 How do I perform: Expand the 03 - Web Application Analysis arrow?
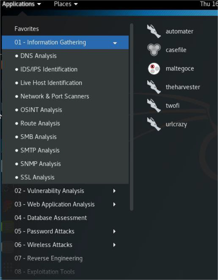point(114,204)
